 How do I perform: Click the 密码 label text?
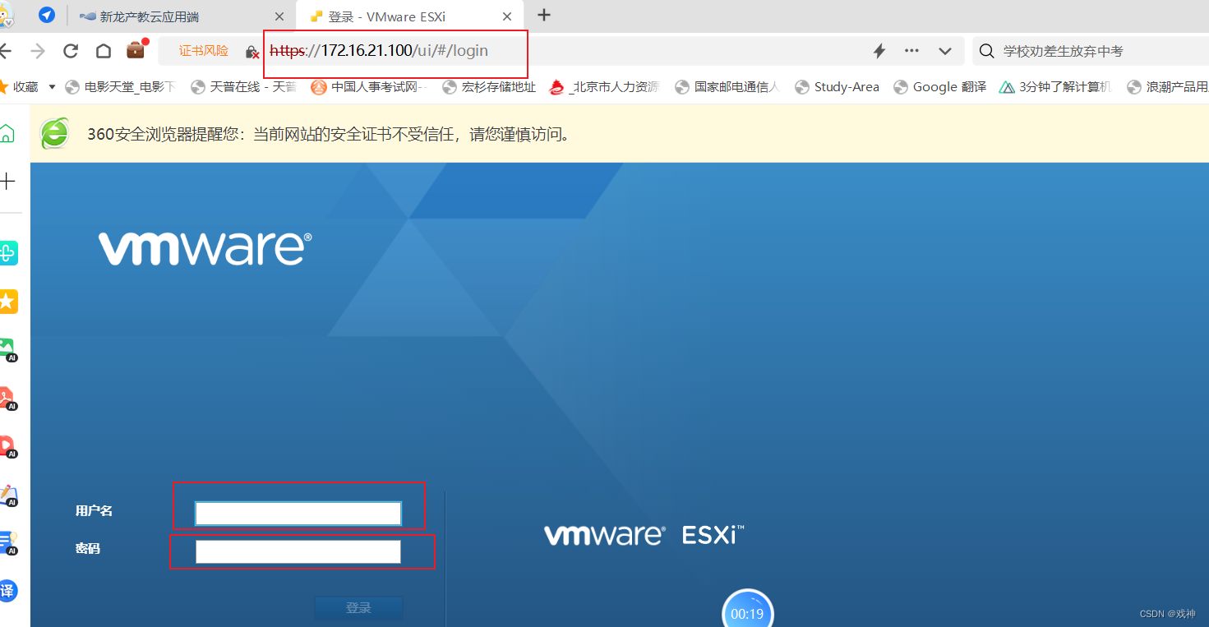click(x=87, y=548)
